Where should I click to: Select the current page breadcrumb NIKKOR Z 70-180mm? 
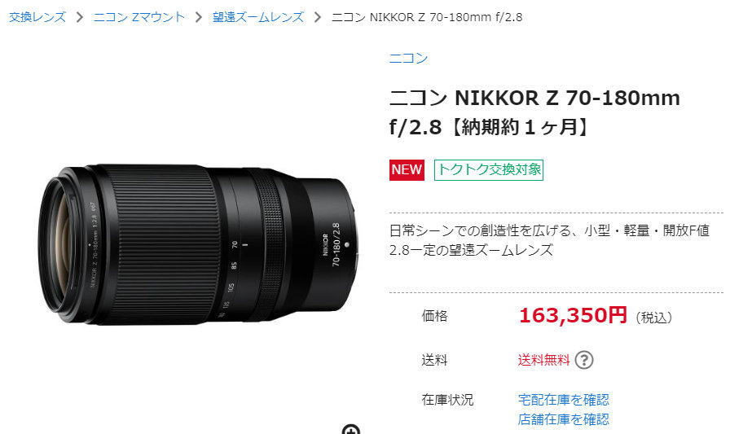point(427,18)
